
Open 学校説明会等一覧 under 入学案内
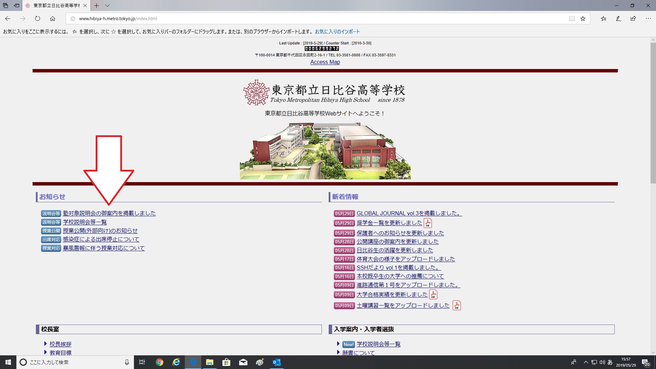point(379,344)
